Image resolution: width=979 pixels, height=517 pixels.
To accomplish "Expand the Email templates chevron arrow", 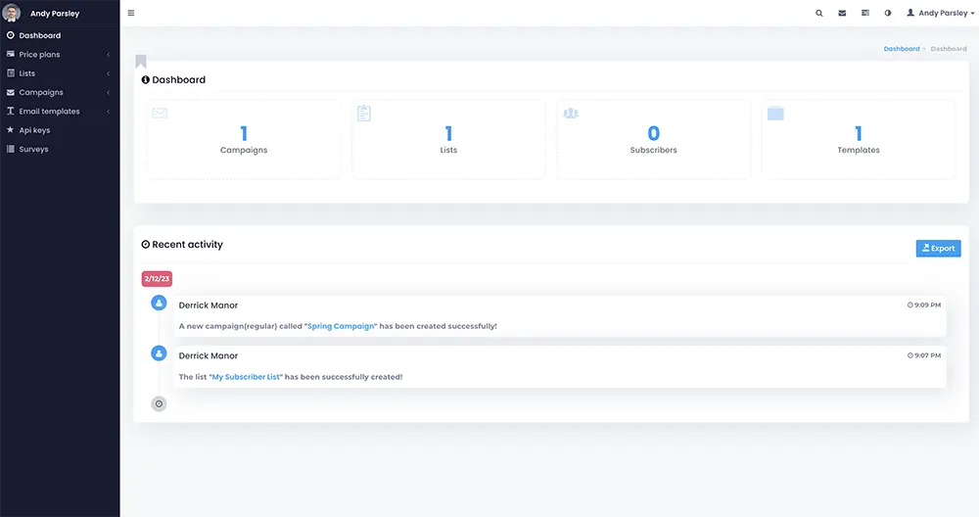I will click(x=108, y=112).
